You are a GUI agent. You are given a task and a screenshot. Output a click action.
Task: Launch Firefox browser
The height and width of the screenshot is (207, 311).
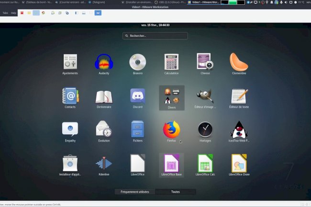(171, 132)
